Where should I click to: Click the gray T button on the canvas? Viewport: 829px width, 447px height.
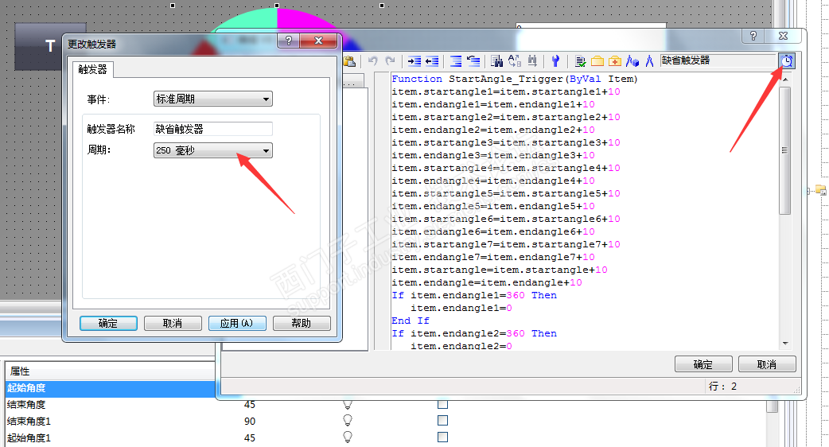coord(49,46)
